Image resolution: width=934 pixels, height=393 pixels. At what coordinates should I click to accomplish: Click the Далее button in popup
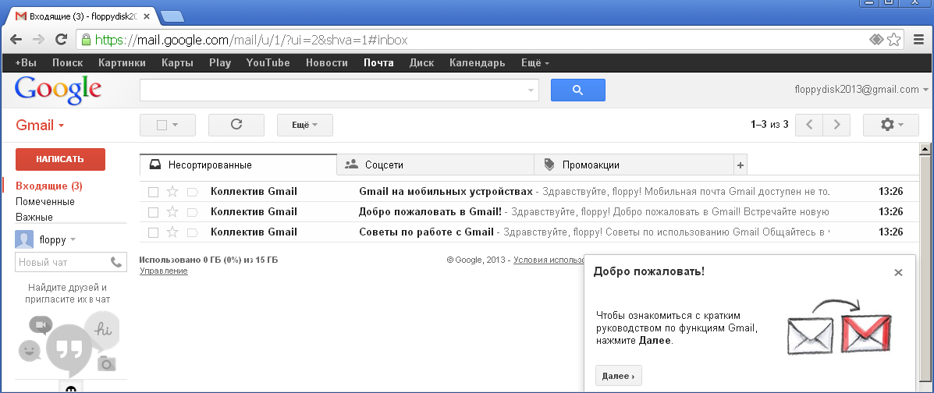pos(618,376)
